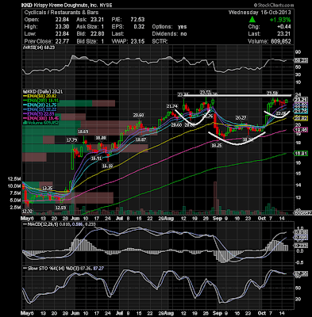Click the 20.27 price label in September
The height and width of the screenshot is (317, 312).
coord(241,118)
